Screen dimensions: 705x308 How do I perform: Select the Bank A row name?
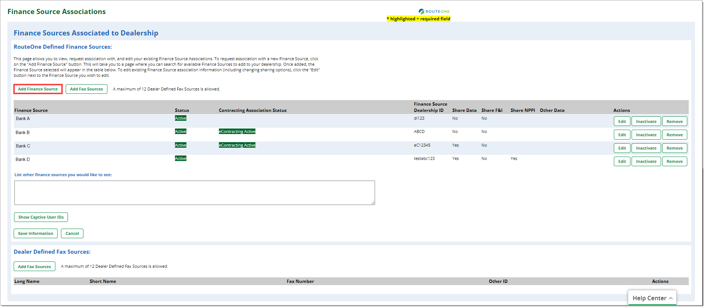tap(23, 119)
